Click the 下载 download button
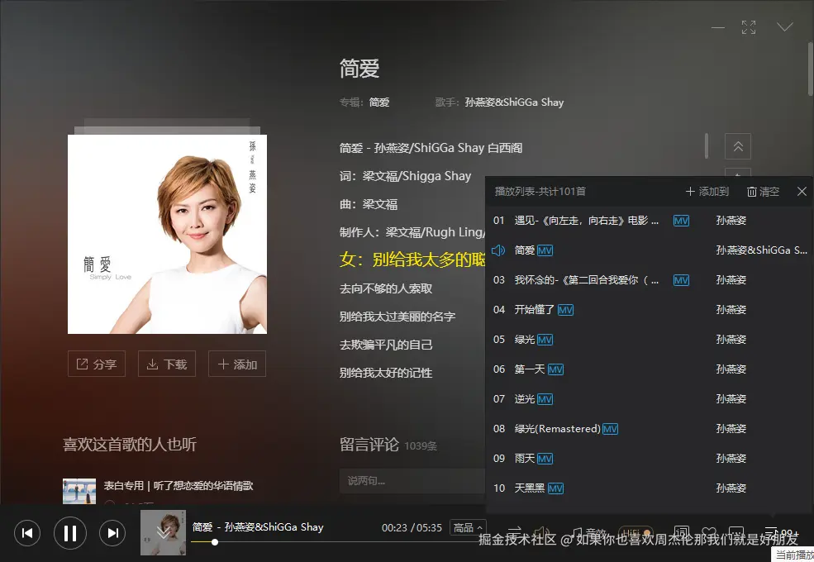814x562 pixels. tap(167, 364)
